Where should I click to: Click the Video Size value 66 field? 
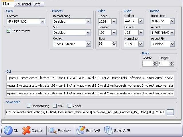[105, 44]
